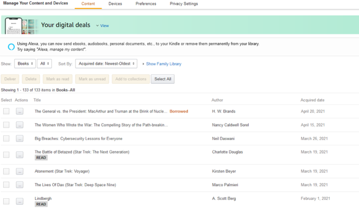Open actions for The Battle of Betazed
Viewport: 359px width, 209px height.
tap(20, 155)
